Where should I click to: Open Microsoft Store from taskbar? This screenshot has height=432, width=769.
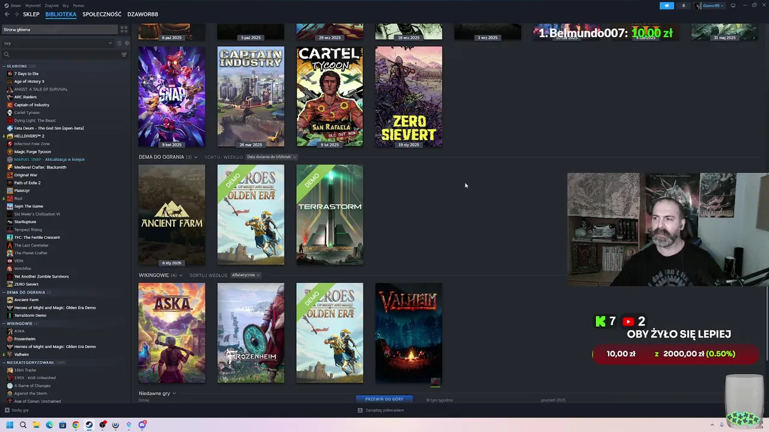(x=62, y=425)
